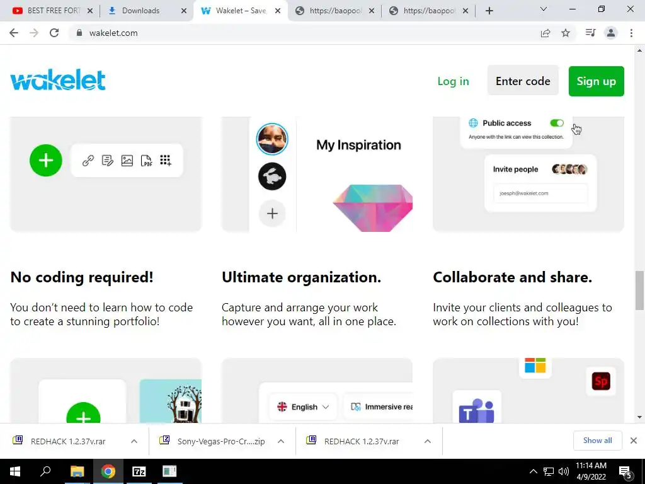Click the grey plus circle under rabbit avatar
Image resolution: width=645 pixels, height=484 pixels.
coord(272,213)
